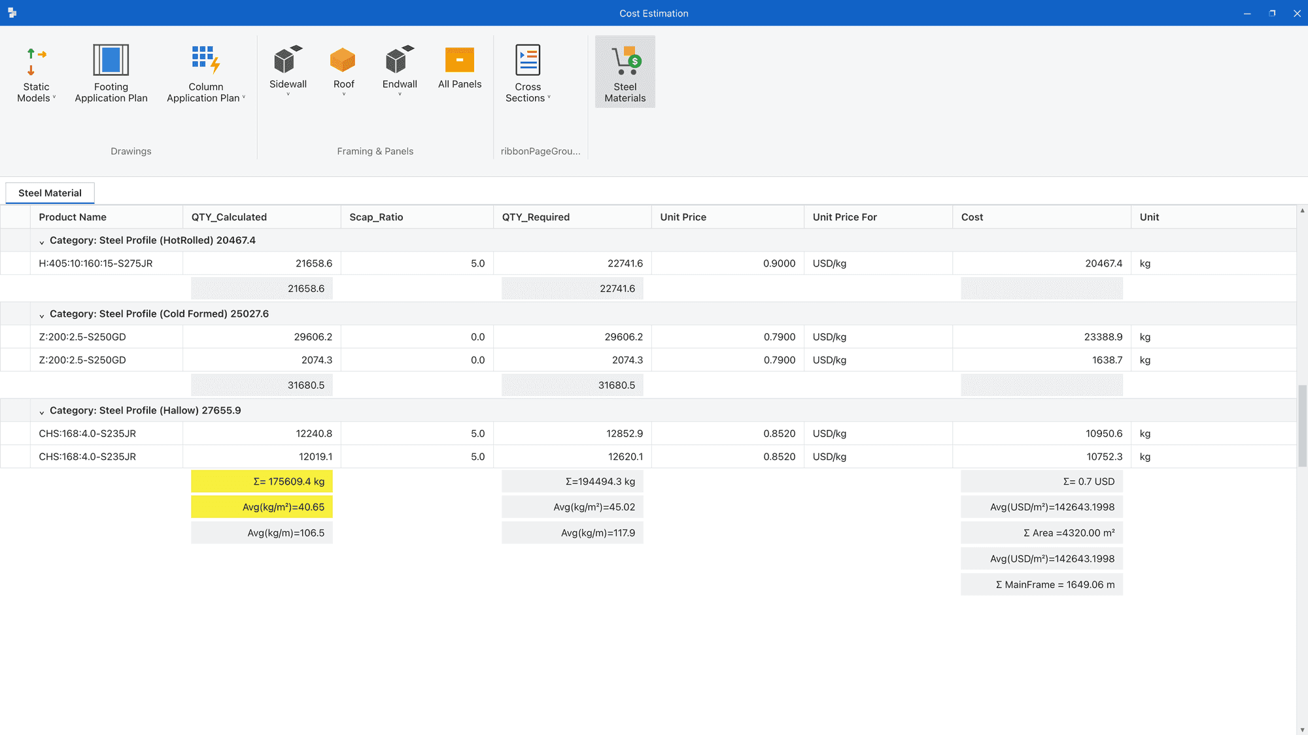Click the Unit column header
The image size is (1308, 735).
1214,217
